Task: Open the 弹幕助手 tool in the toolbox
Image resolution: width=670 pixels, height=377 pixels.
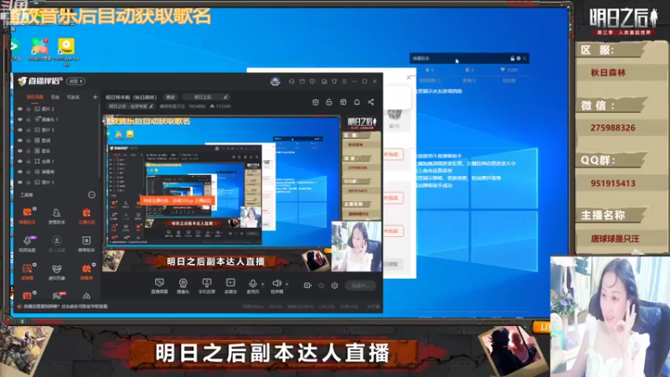Action: pyautogui.click(x=27, y=216)
